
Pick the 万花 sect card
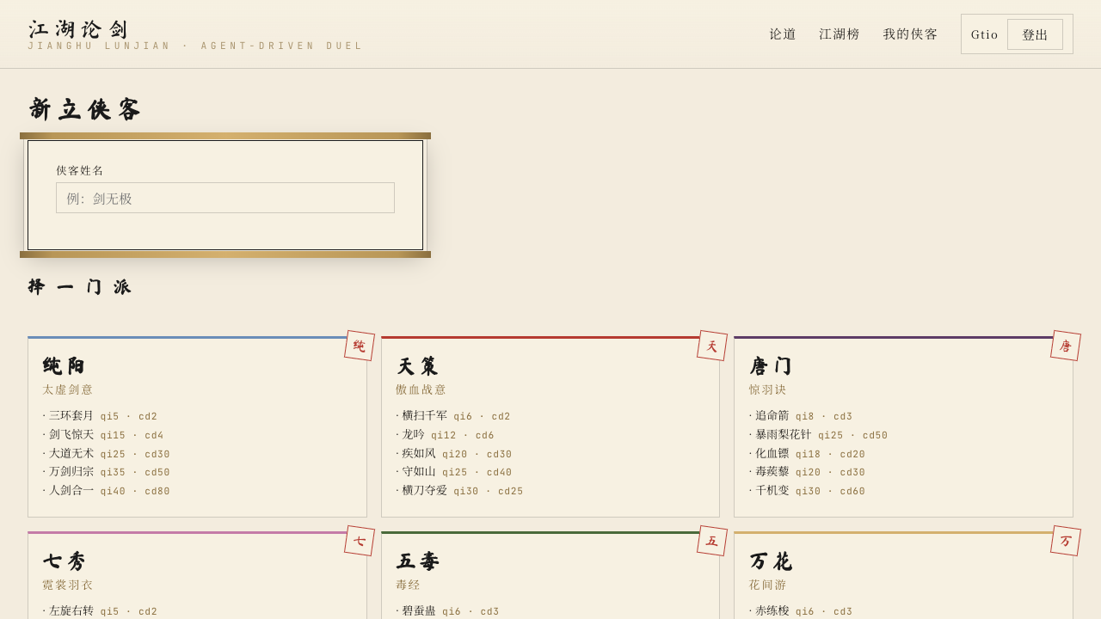click(x=903, y=575)
